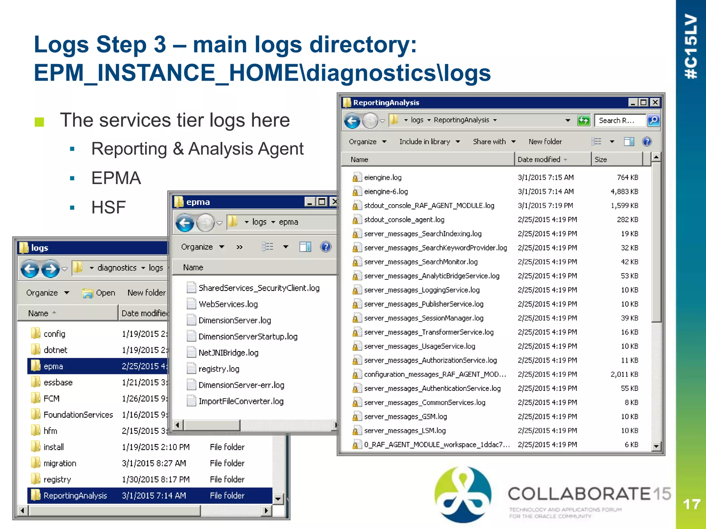
Task: Click New folder in ReportingAnalysis toolbar
Action: [x=545, y=142]
